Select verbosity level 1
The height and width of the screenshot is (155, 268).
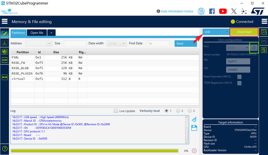click(x=166, y=111)
